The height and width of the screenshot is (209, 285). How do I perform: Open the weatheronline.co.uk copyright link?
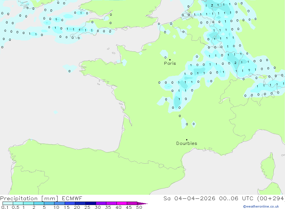[x=261, y=206]
